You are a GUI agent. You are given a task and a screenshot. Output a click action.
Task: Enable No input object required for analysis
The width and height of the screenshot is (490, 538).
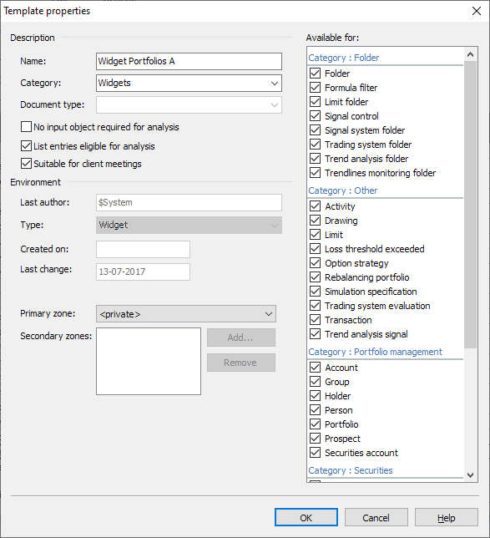tap(26, 127)
